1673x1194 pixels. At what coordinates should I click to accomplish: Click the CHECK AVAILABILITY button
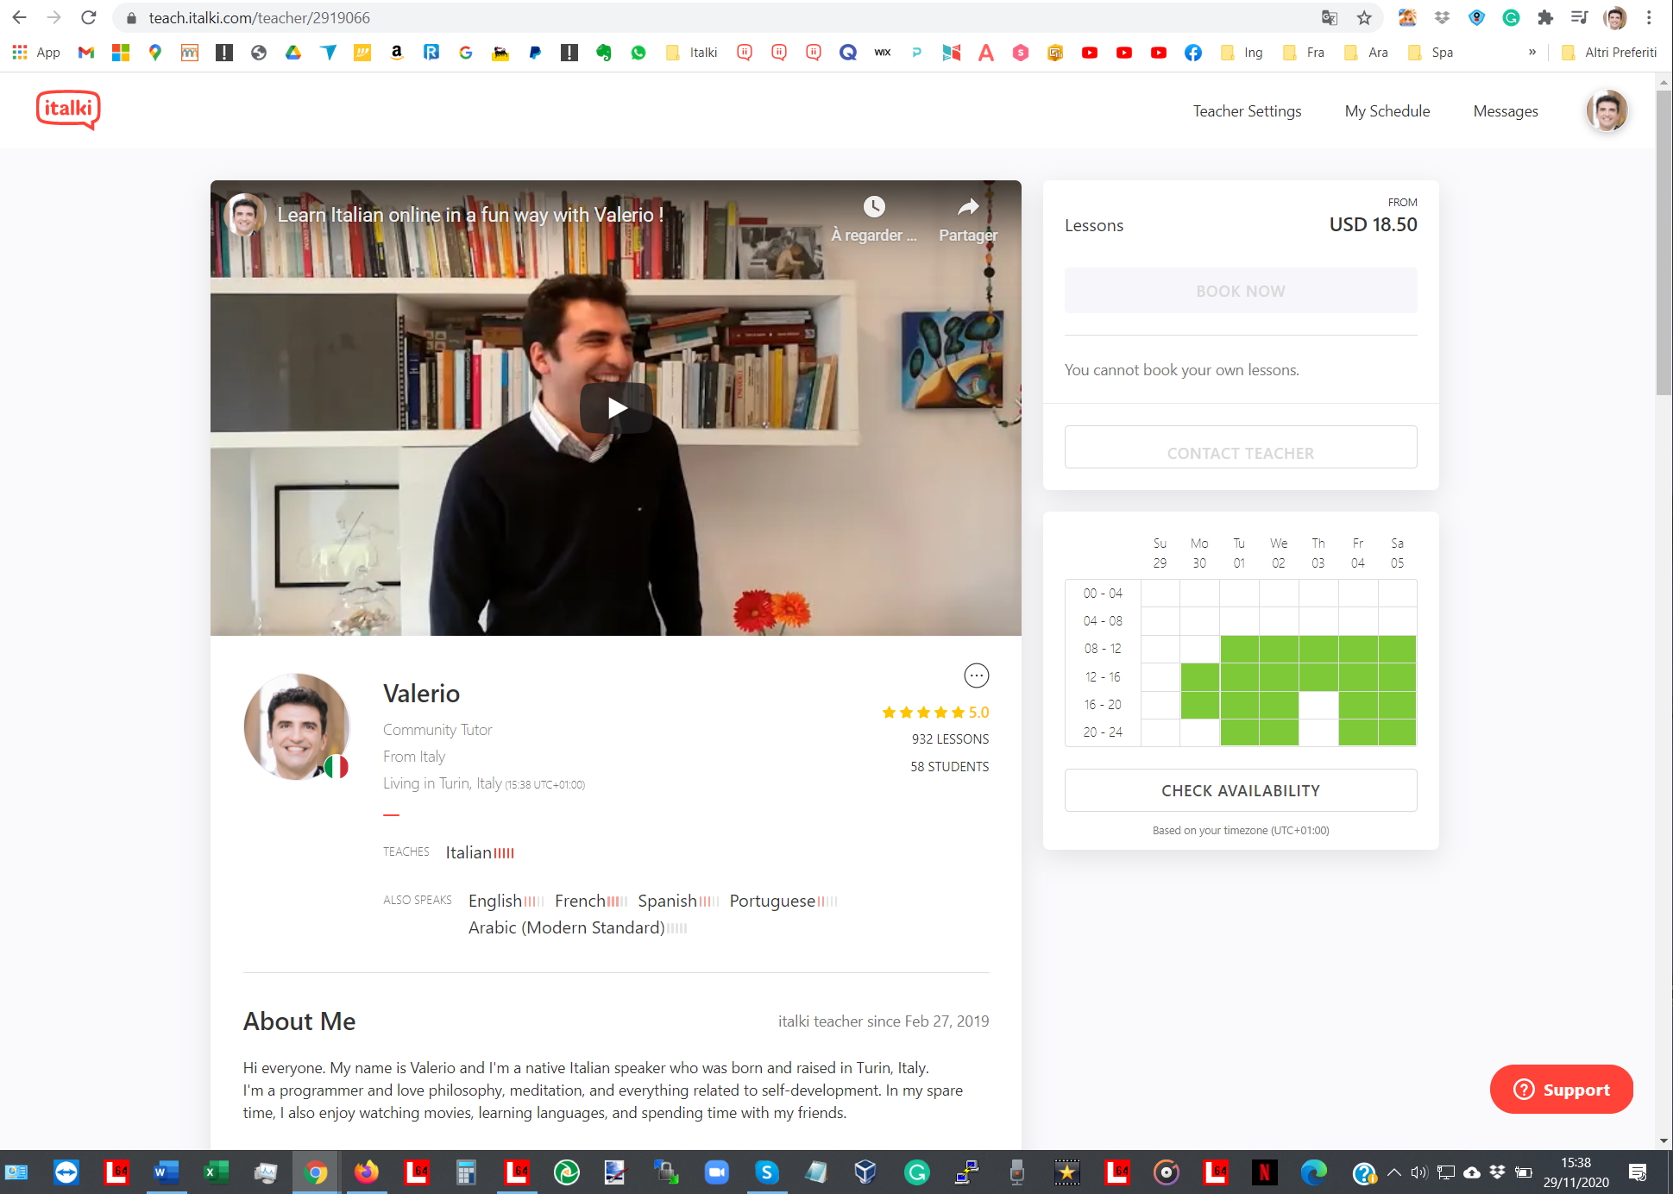[x=1240, y=790]
